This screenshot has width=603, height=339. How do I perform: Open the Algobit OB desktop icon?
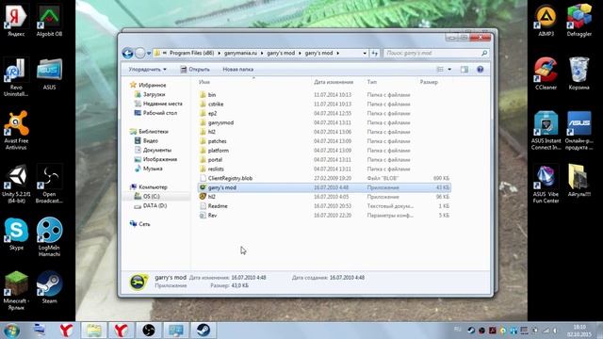point(49,20)
